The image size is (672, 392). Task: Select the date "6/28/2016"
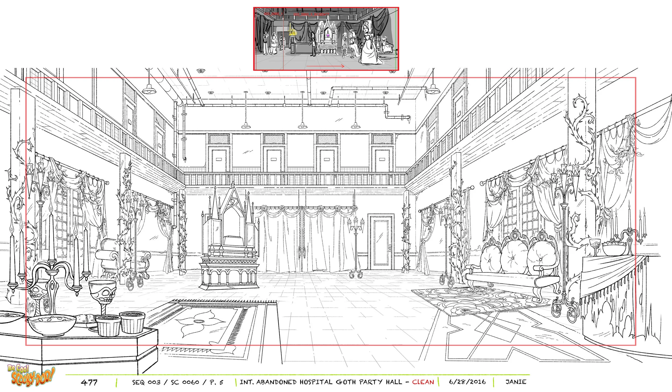tap(467, 382)
